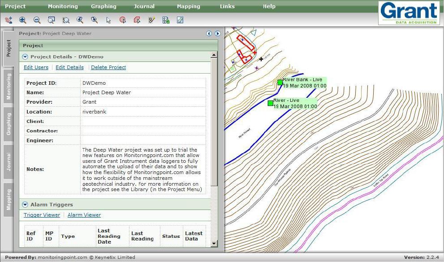
Task: Open the Graphing menu
Action: [x=103, y=6]
